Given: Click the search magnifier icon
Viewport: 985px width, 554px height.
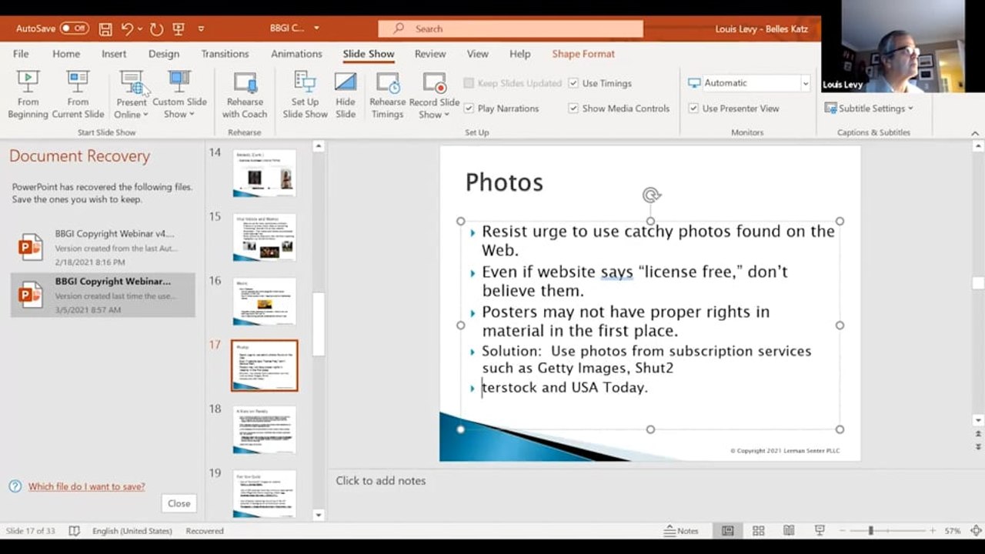Looking at the screenshot, I should 399,28.
